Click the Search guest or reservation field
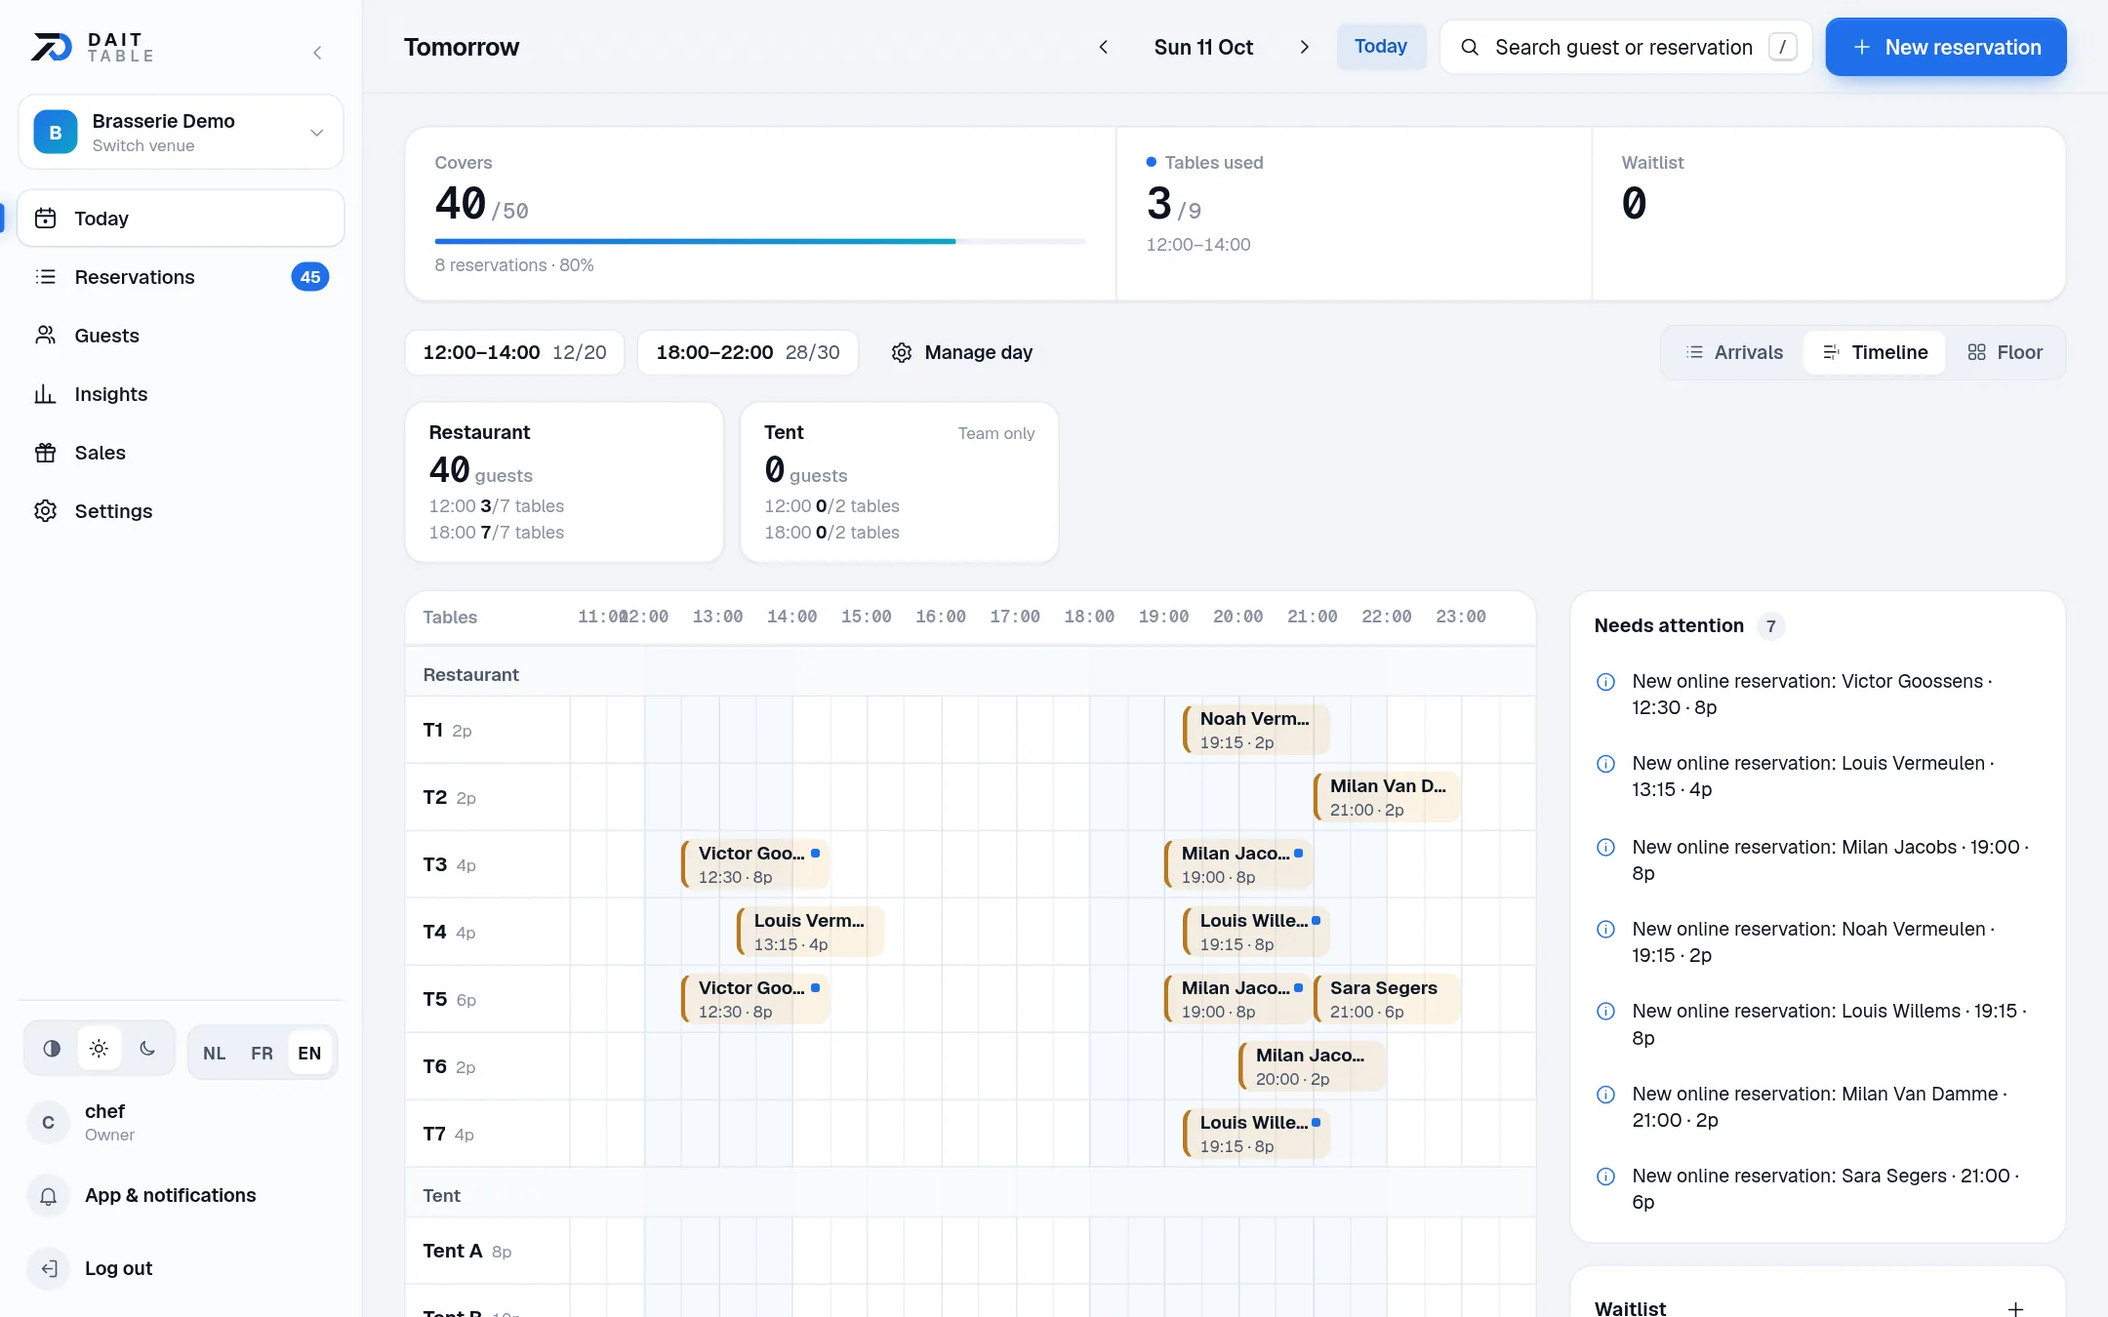Image resolution: width=2108 pixels, height=1317 pixels. point(1626,47)
